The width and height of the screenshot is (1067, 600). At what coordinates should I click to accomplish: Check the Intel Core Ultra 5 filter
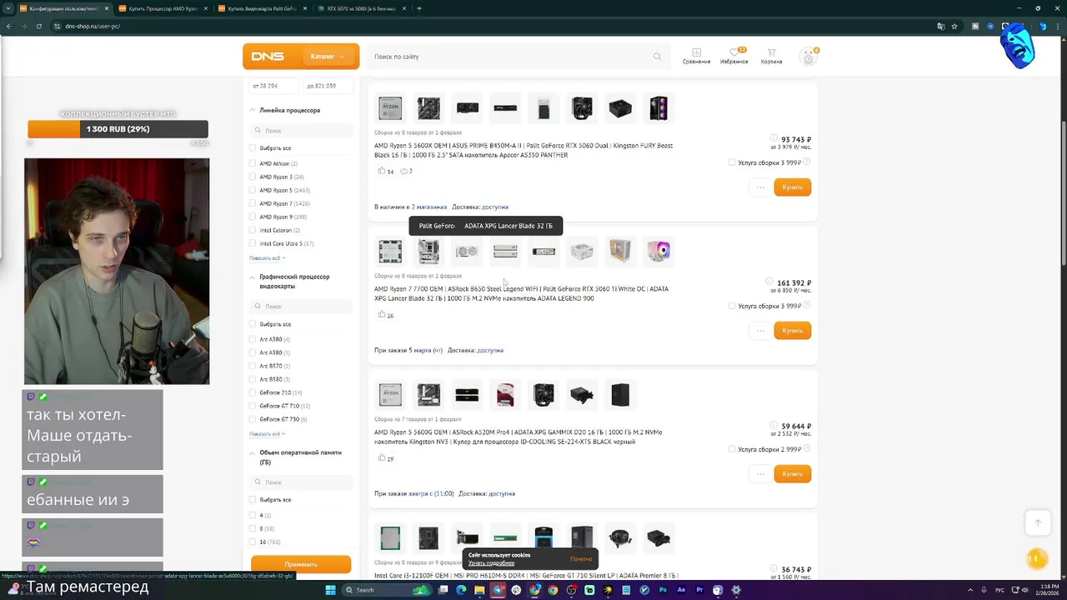pos(253,243)
